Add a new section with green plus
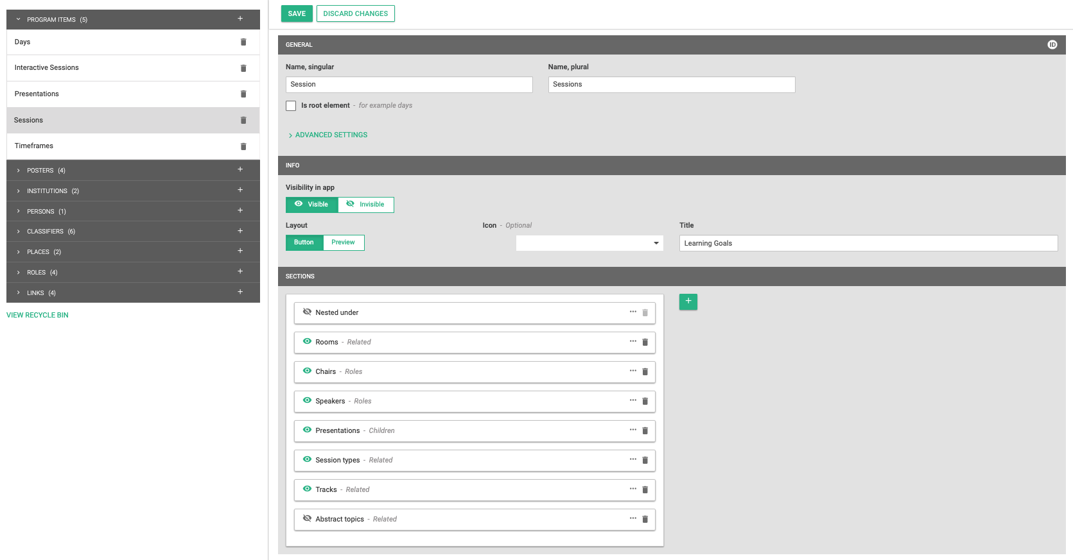The height and width of the screenshot is (560, 1073). (x=688, y=301)
